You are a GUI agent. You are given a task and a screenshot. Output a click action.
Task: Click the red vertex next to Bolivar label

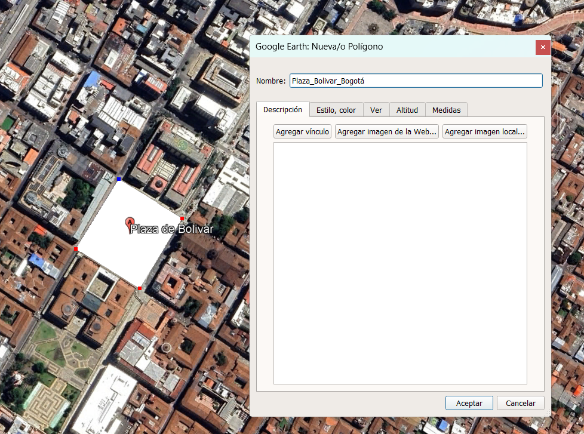[182, 218]
